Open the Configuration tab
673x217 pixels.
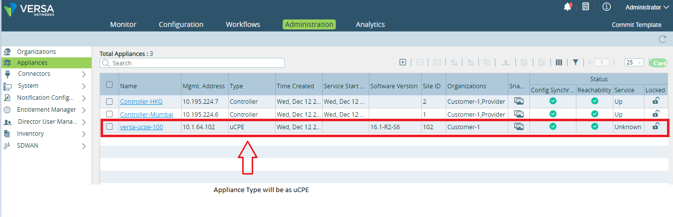(x=181, y=24)
